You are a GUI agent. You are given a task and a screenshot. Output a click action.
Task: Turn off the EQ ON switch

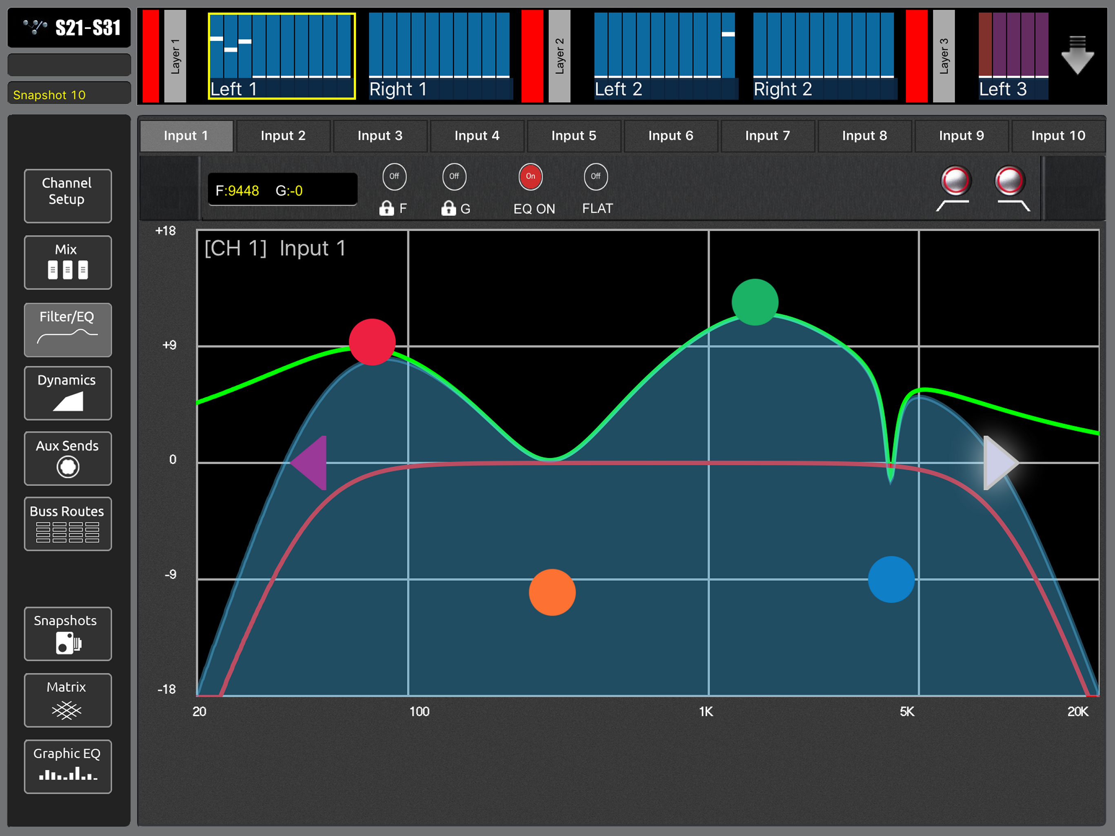(530, 176)
